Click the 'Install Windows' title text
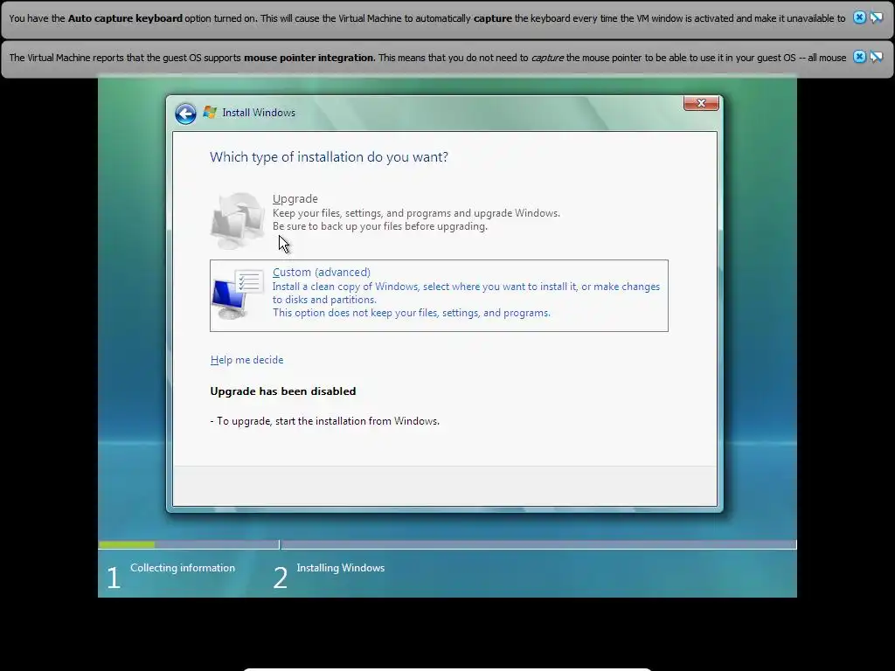Screen dimensions: 895x671 coord(259,113)
